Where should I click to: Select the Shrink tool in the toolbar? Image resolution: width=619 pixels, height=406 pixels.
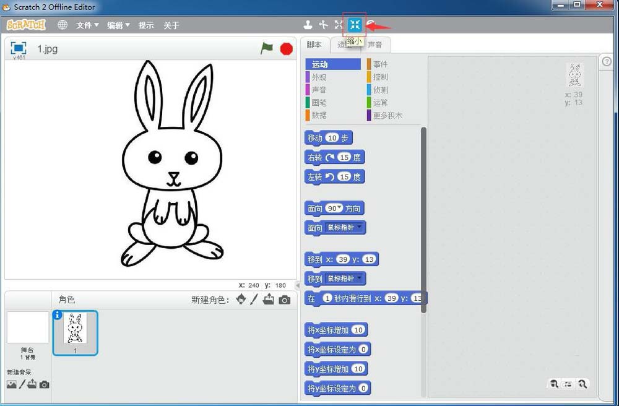355,25
